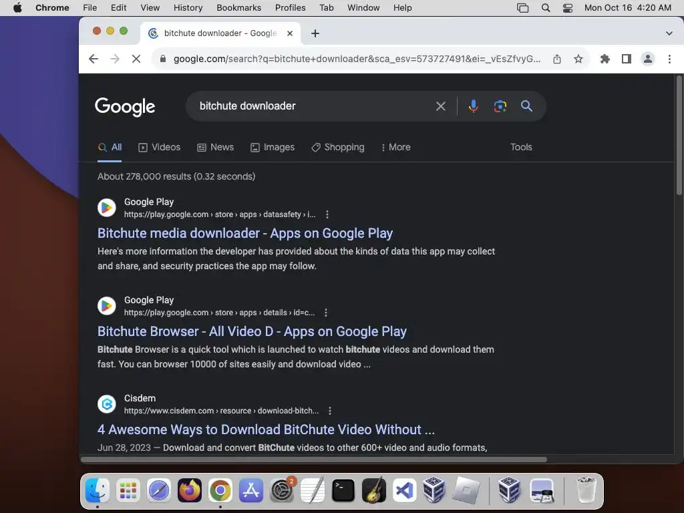Click the Google logo
684x513 pixels.
point(125,107)
